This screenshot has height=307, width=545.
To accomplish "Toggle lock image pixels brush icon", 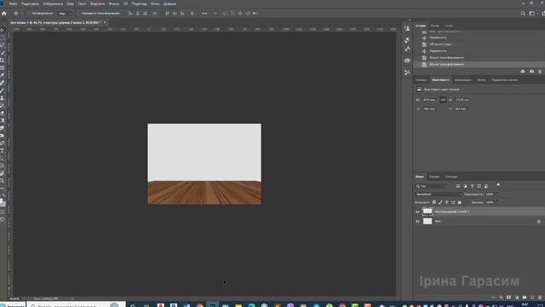I will tap(440, 202).
